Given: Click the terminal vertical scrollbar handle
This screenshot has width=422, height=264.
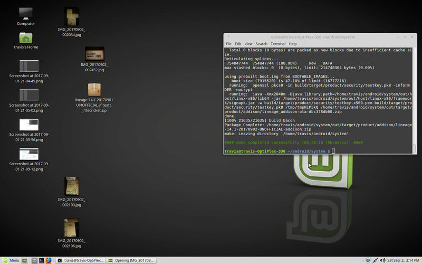Looking at the screenshot, I should pos(414,148).
